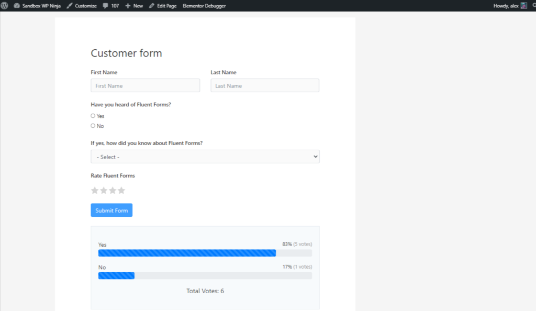
Task: Rate two stars for Fluent Forms
Action: click(104, 191)
